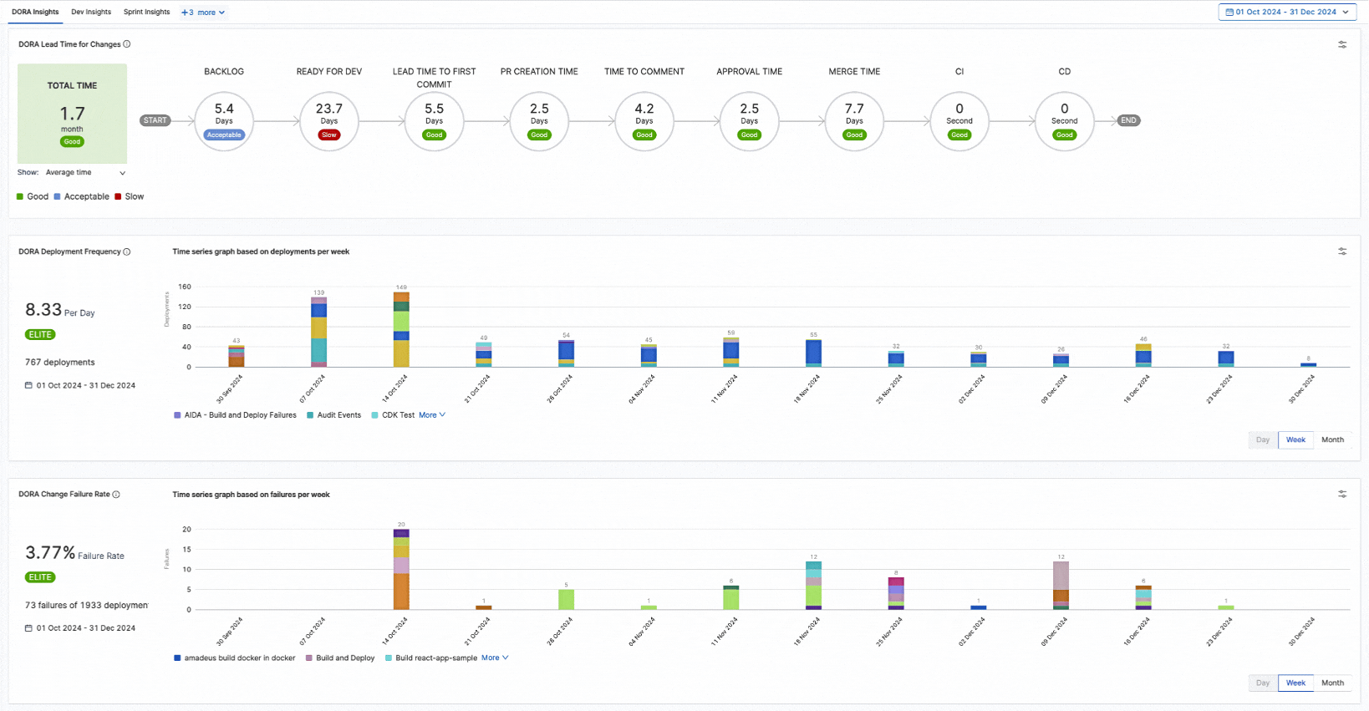Switch Change Failure Rate chart to Month view

[1332, 683]
